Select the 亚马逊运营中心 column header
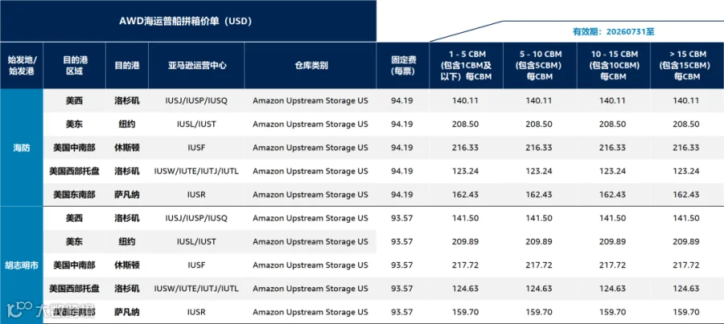This screenshot has height=324, width=724. click(196, 66)
